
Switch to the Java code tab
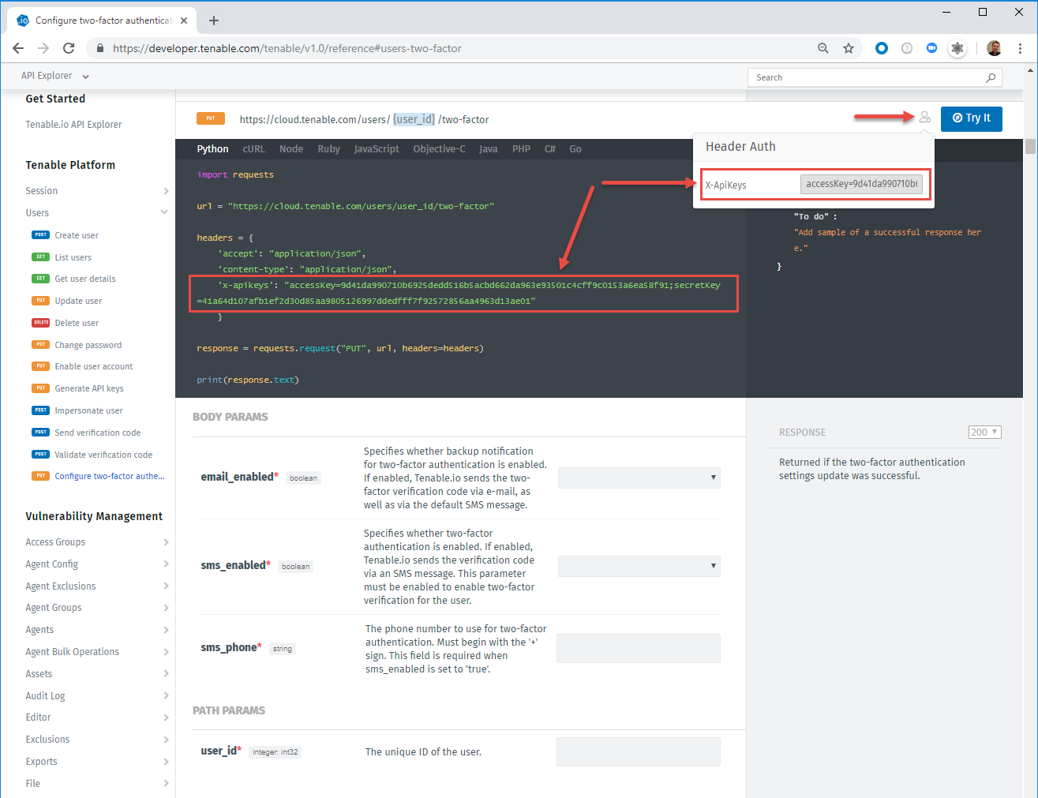pos(488,149)
